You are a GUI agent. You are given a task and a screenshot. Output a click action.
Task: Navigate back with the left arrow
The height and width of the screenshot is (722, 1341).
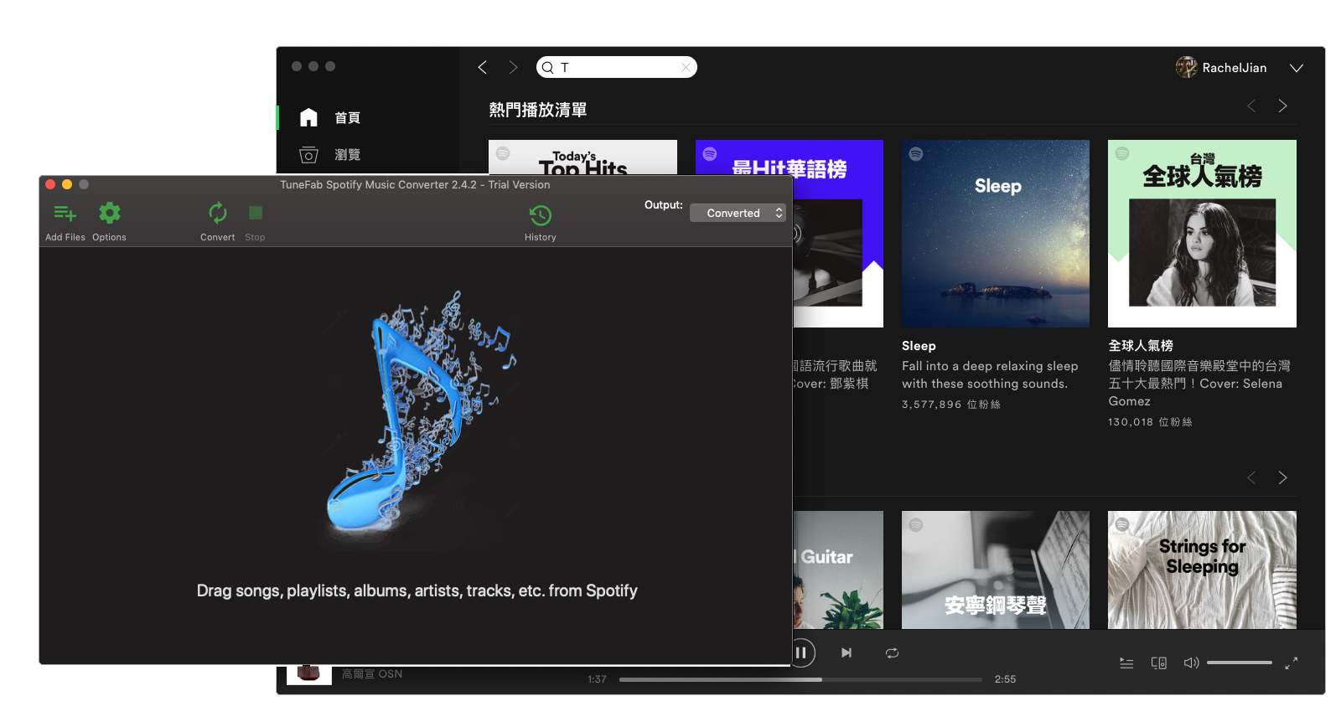tap(483, 67)
